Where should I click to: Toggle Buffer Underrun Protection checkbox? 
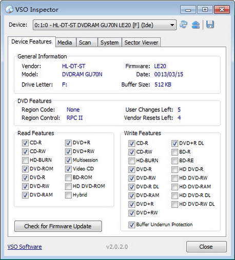click(131, 225)
